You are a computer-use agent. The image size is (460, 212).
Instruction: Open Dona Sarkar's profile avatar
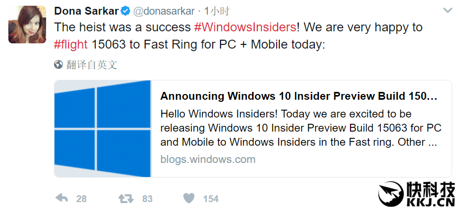pos(27,26)
